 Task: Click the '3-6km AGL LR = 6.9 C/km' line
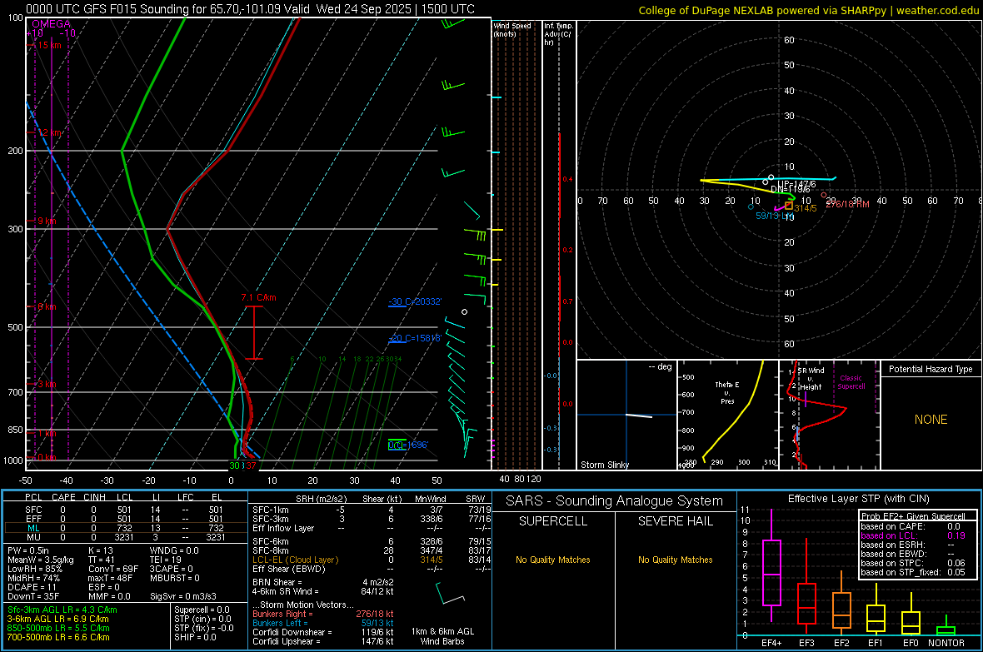point(58,619)
